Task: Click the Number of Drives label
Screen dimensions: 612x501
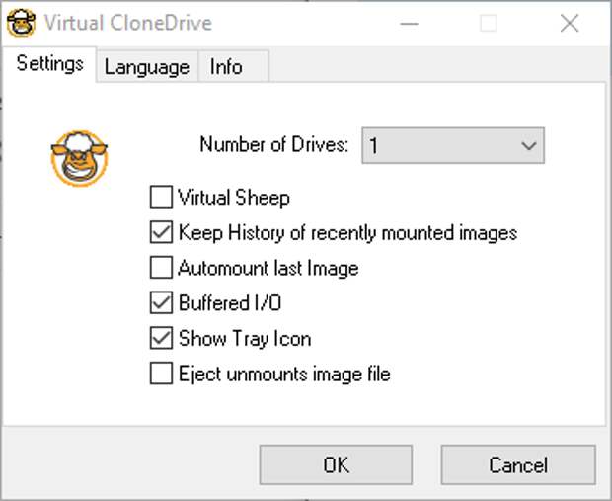Action: pyautogui.click(x=274, y=144)
